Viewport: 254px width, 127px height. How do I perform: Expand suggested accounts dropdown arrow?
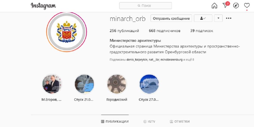pyautogui.click(x=218, y=18)
